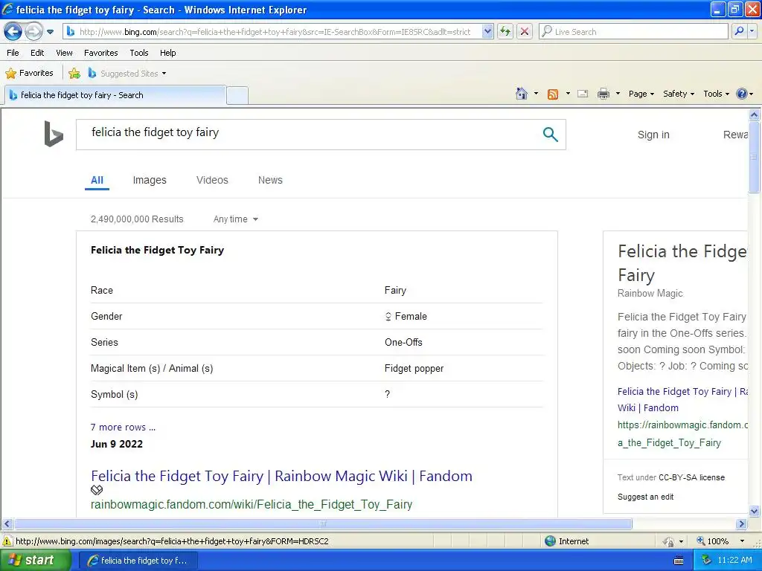
Task: Expand the address bar autocomplete dropdown
Action: click(x=488, y=32)
